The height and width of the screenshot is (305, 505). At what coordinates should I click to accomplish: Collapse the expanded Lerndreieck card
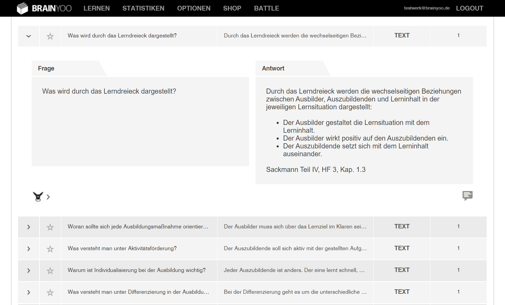29,36
